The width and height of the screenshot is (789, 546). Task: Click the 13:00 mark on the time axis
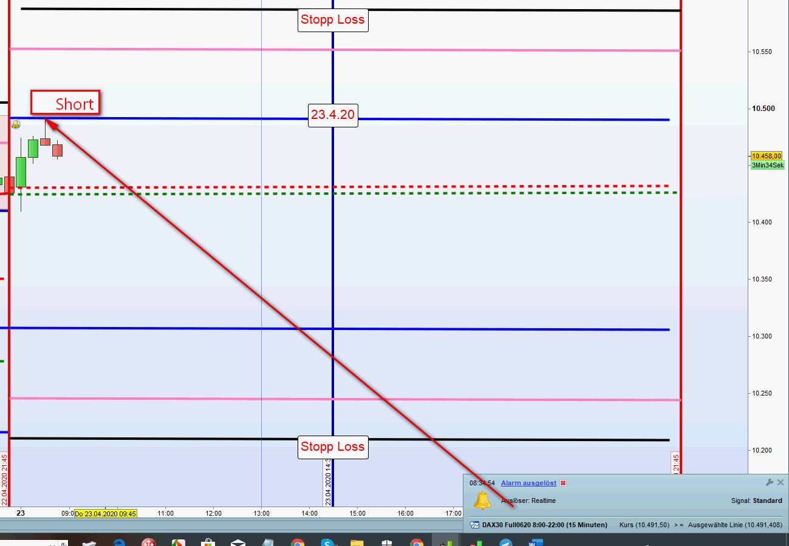click(x=261, y=513)
